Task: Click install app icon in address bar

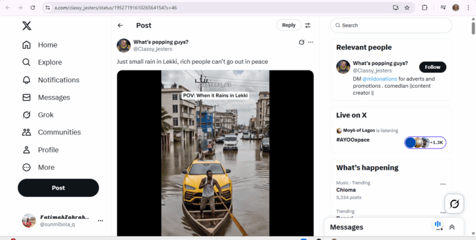Action: [x=395, y=7]
